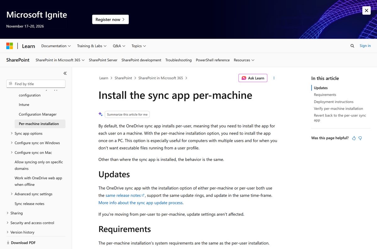Click Learn in the breadcrumb
This screenshot has width=377, height=249.
coord(104,78)
